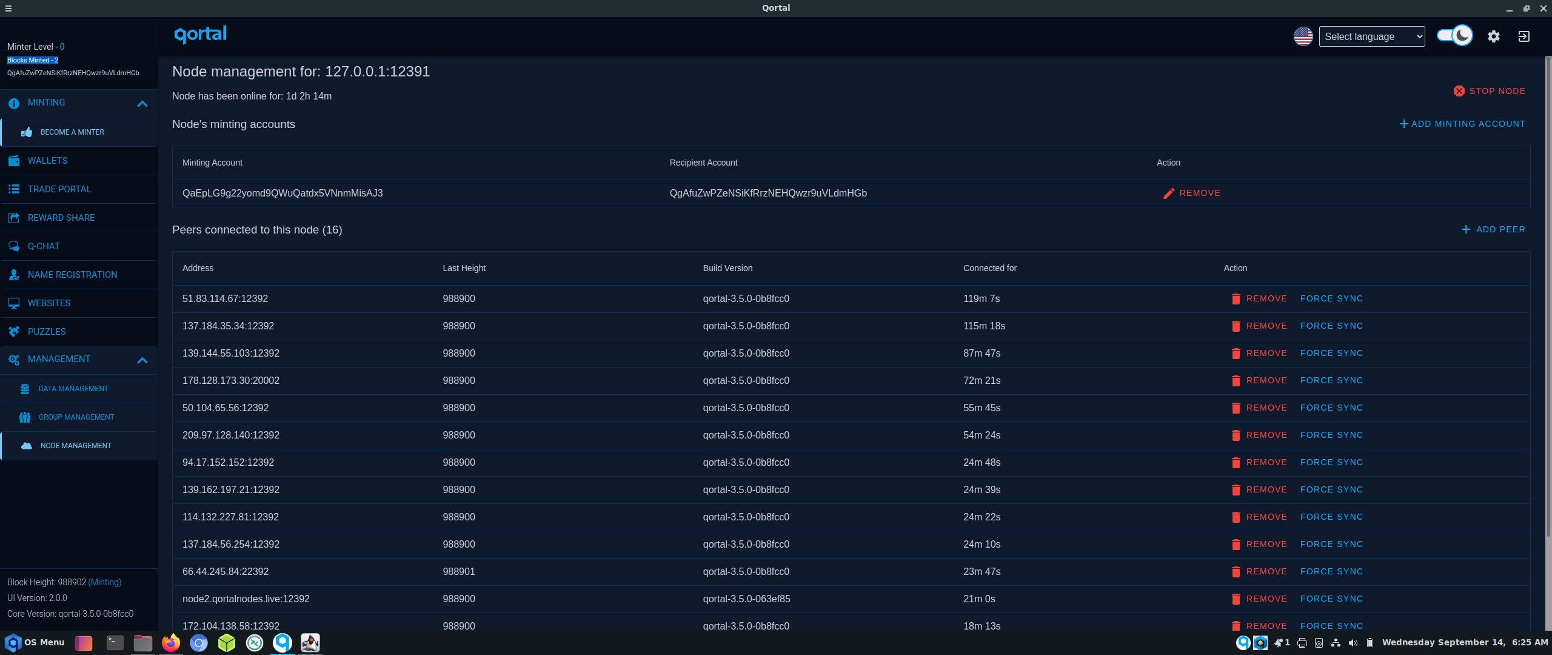1552x655 pixels.
Task: Open the settings gear icon
Action: pos(1493,36)
